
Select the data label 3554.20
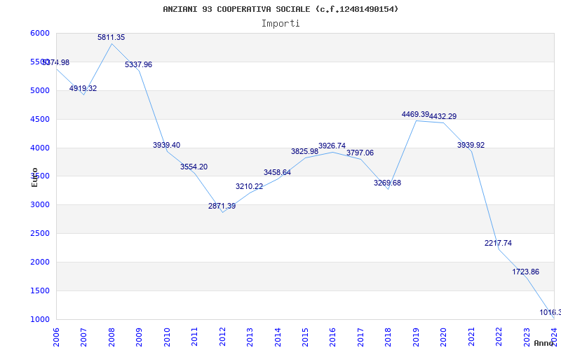point(194,167)
